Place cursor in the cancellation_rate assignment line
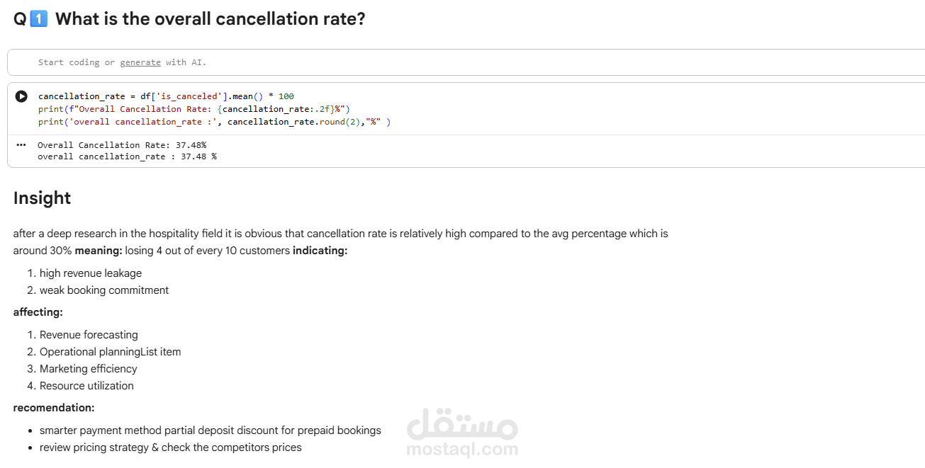The image size is (925, 468). point(166,96)
